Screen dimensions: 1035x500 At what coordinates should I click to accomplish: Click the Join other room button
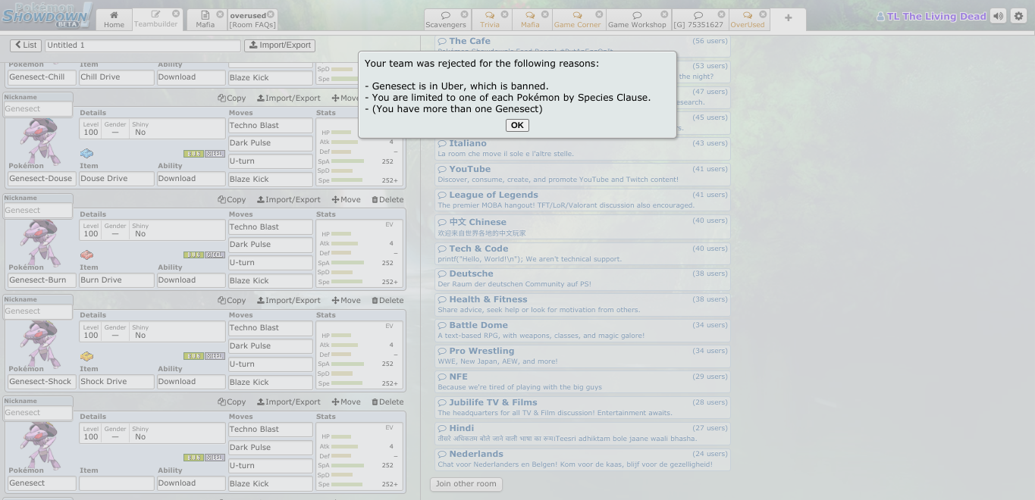coord(466,484)
